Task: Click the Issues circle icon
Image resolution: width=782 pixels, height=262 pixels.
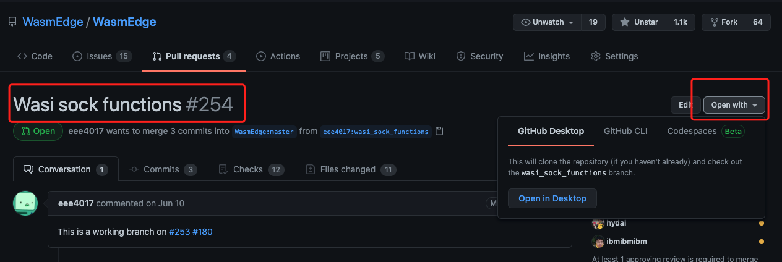Action: [77, 56]
